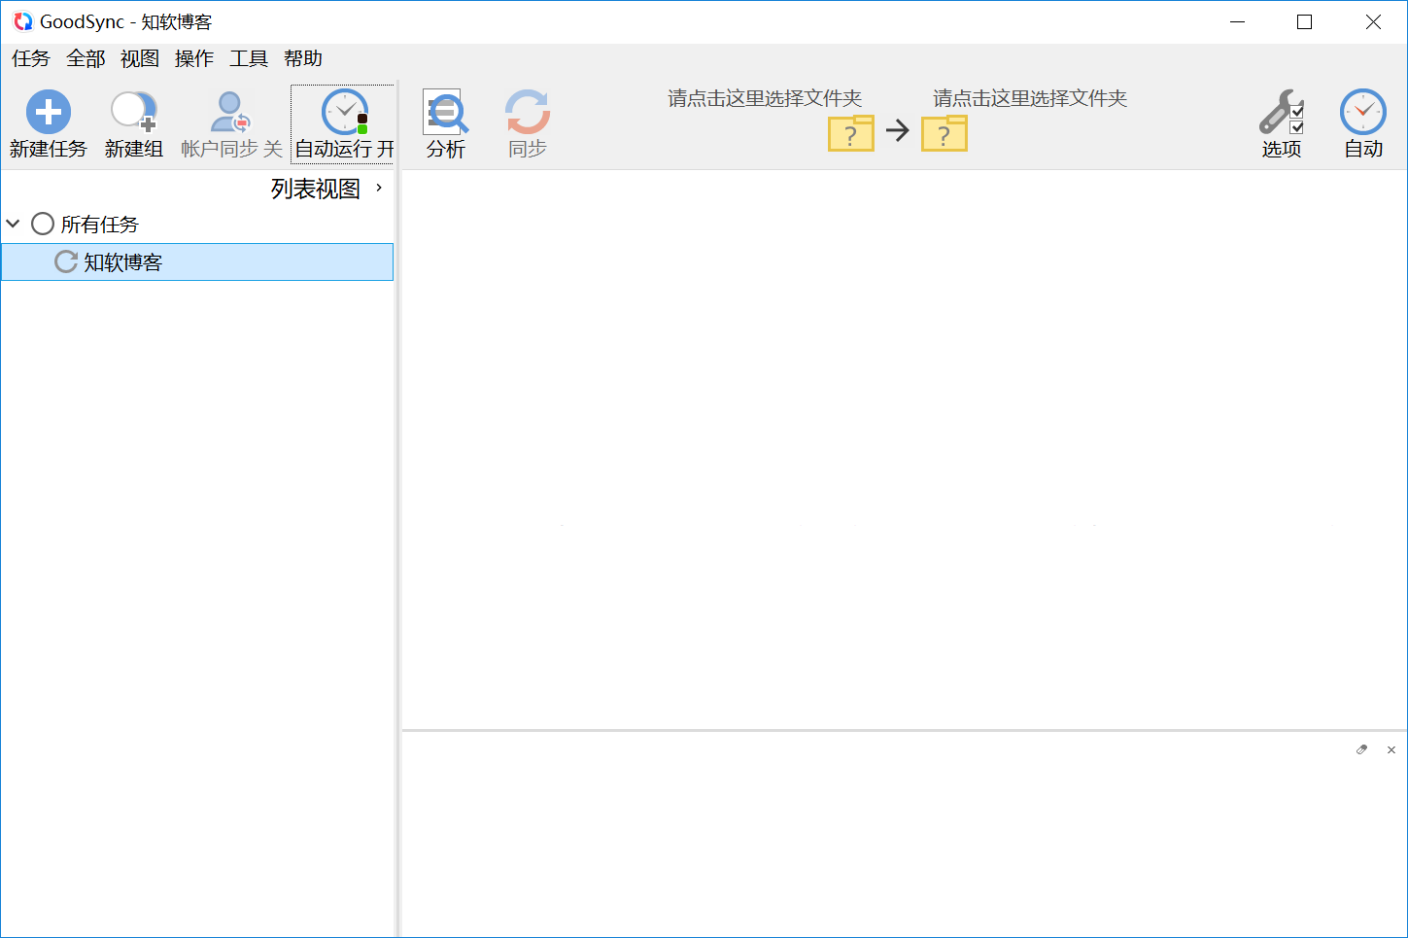Maximize the GoodSync window
The height and width of the screenshot is (938, 1408).
[1305, 21]
